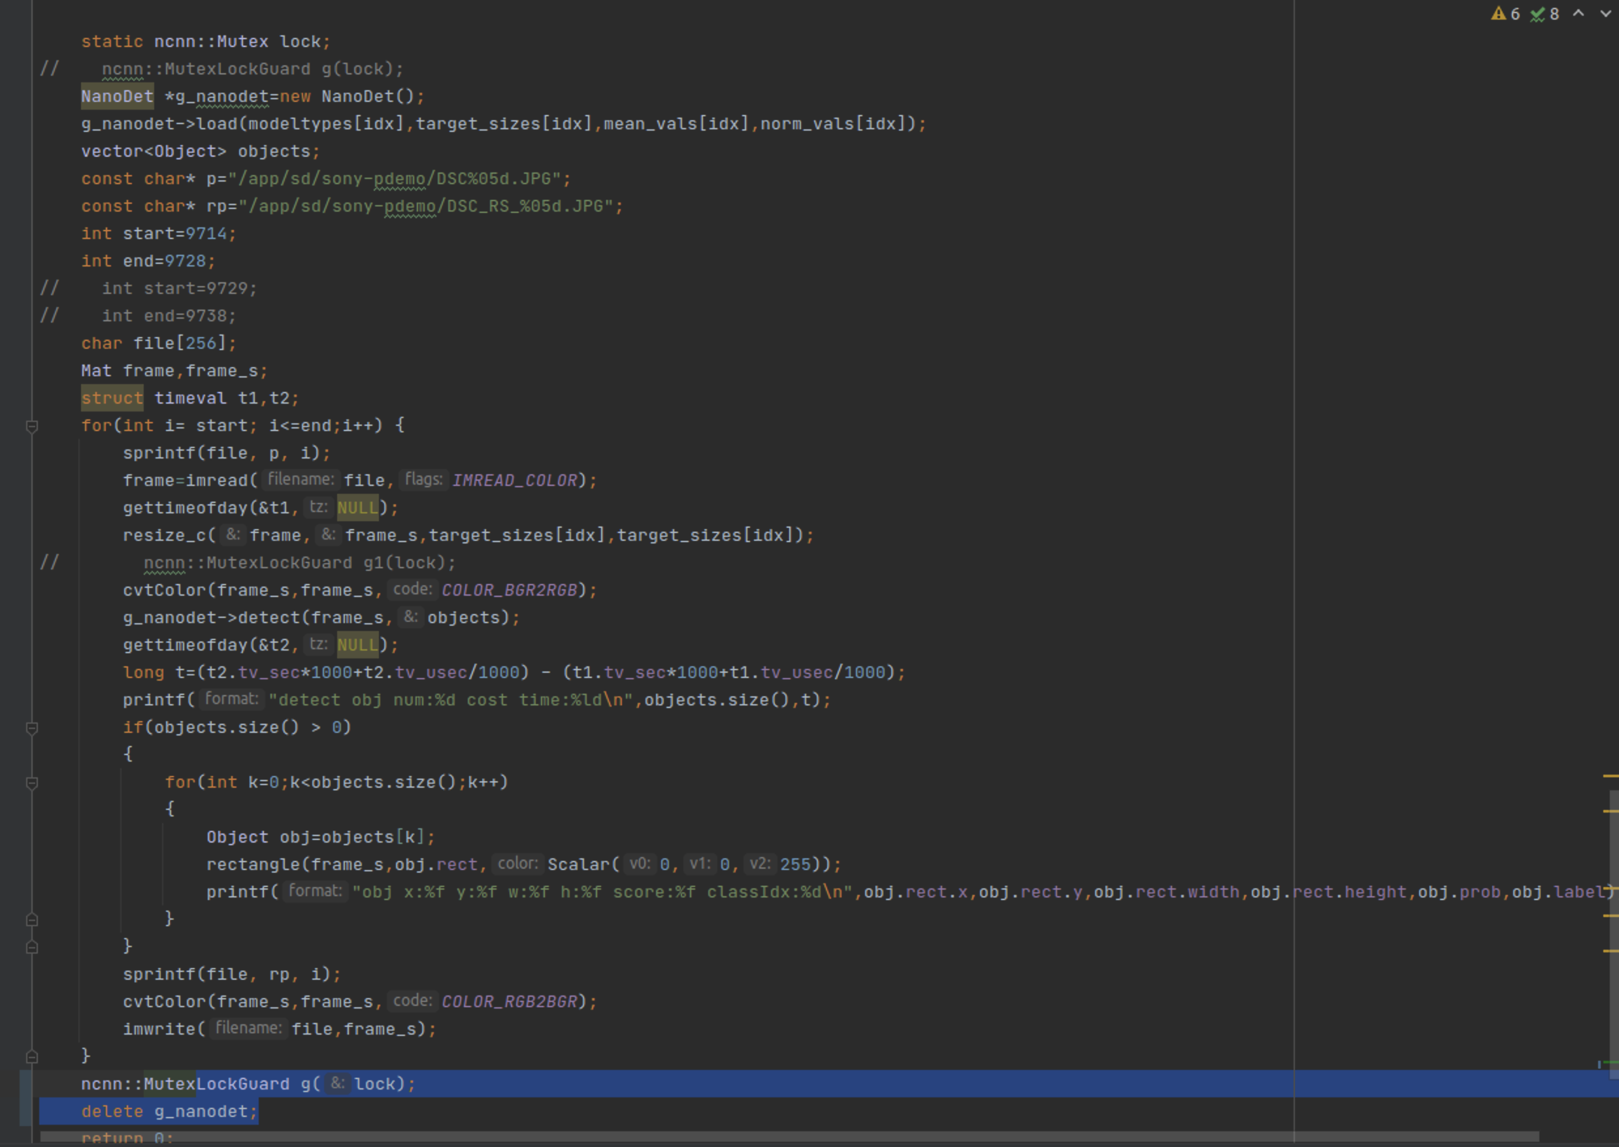Viewport: 1619px width, 1147px height.
Task: Click fold end marker of the if block
Action: click(x=32, y=947)
